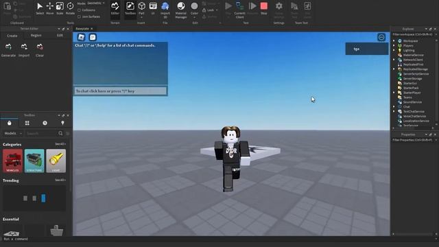Click the Current Client view switcher
This screenshot has height=247, width=439.
point(239,10)
